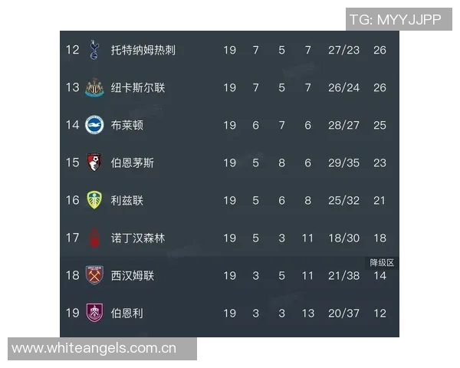The width and height of the screenshot is (460, 368).
Task: Select team name 布莱顿
Action: pyautogui.click(x=127, y=125)
